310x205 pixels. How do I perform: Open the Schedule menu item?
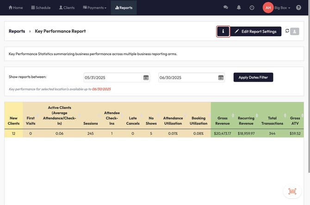pos(42,8)
